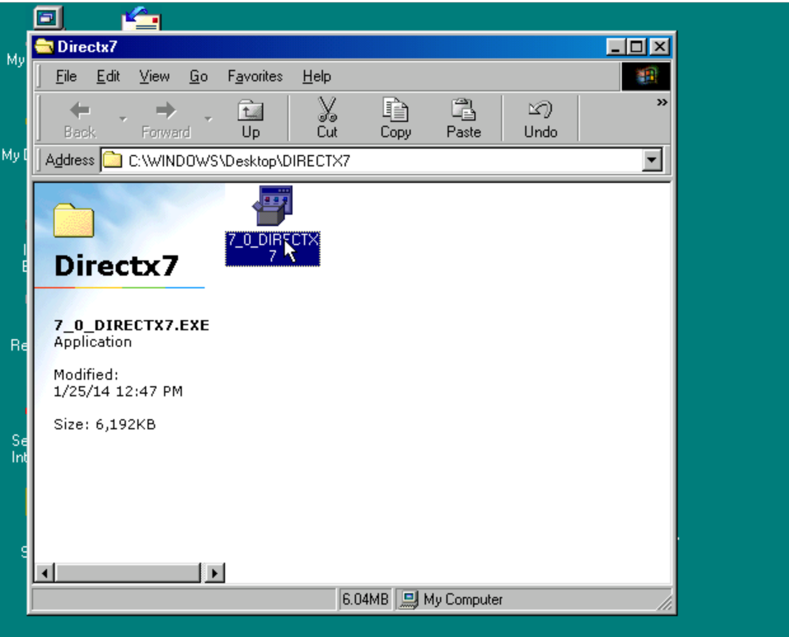
Task: Click the horizontal scrollbar left arrow
Action: pos(45,573)
